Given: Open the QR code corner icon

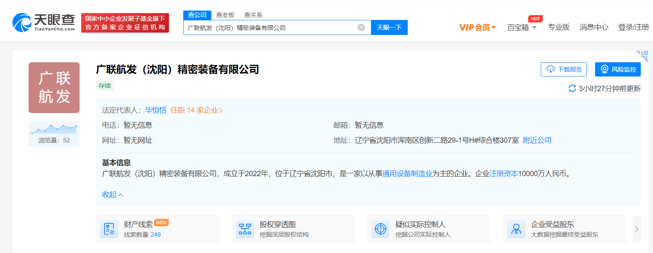Looking at the screenshot, I should coord(642,56).
